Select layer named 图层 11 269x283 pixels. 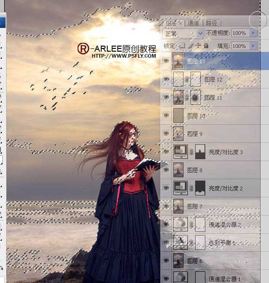point(213,97)
